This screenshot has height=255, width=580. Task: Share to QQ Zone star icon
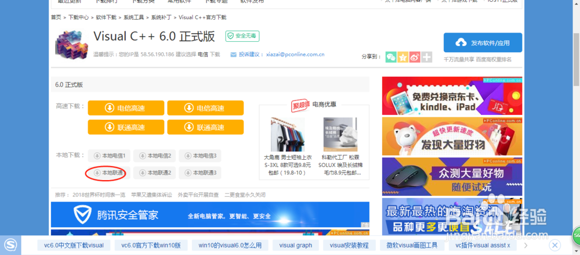(x=403, y=57)
